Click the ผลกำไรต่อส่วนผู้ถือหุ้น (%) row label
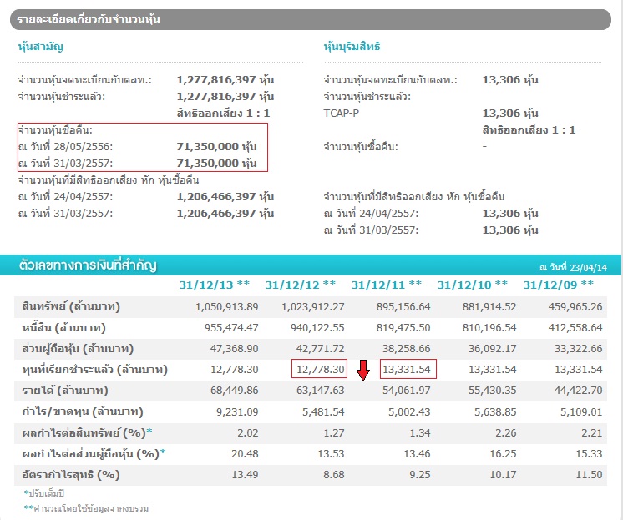 point(94,454)
